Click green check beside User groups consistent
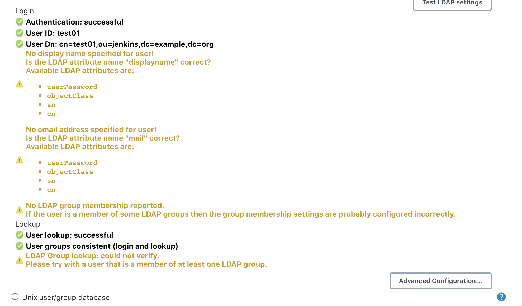The width and height of the screenshot is (522, 306). pyautogui.click(x=20, y=246)
